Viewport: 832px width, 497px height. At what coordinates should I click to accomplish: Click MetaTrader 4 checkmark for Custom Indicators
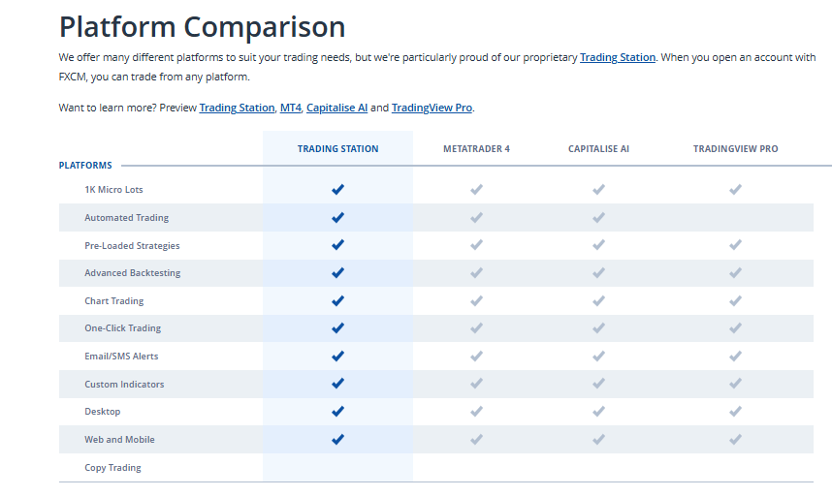click(x=476, y=383)
